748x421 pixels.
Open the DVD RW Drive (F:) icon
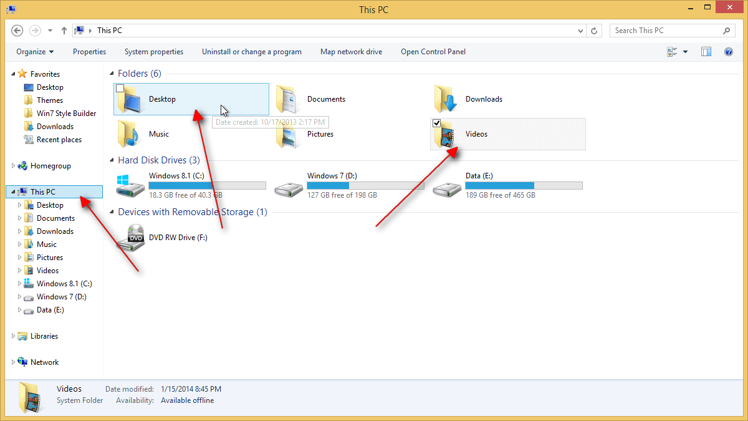coord(130,238)
